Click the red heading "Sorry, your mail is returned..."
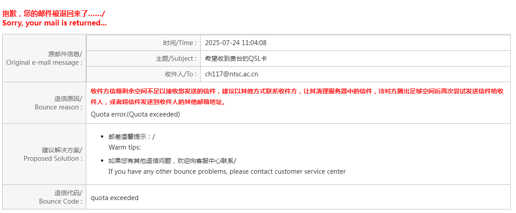This screenshot has width=516, height=213. point(55,23)
